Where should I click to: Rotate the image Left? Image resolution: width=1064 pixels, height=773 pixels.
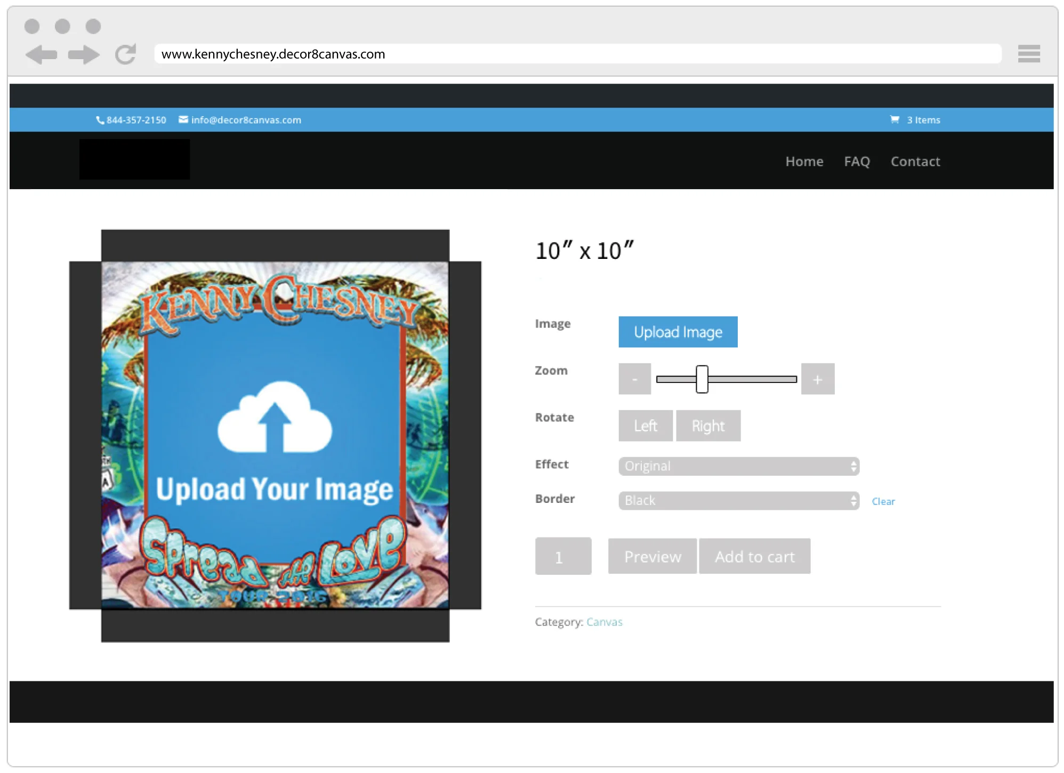(645, 426)
